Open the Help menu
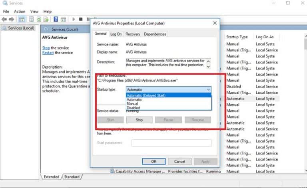 [x=48, y=11]
